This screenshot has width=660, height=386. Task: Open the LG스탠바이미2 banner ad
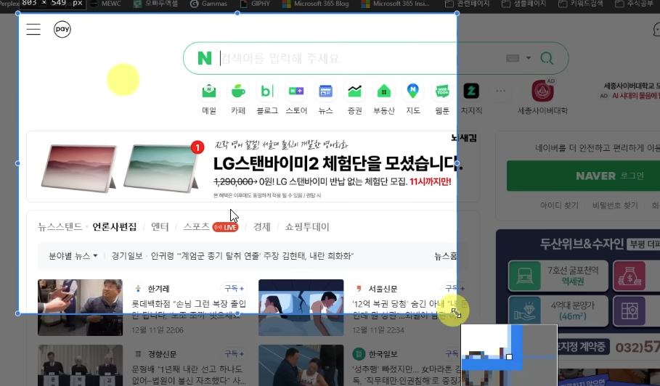pos(253,166)
